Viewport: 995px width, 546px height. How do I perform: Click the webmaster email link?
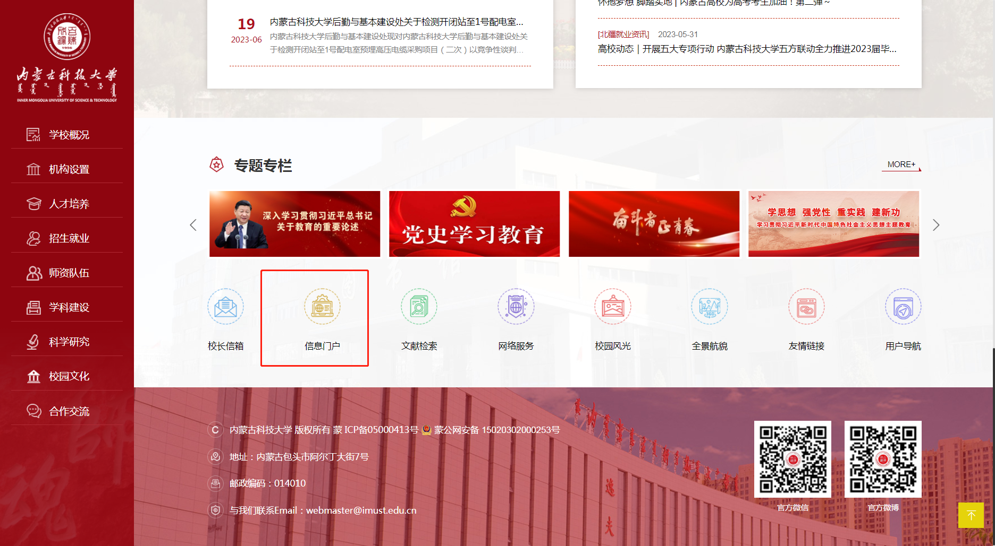pyautogui.click(x=361, y=510)
